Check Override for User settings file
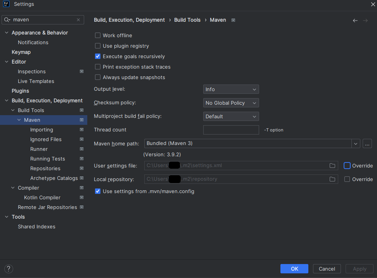Viewport: 377px width, 278px height. click(347, 166)
